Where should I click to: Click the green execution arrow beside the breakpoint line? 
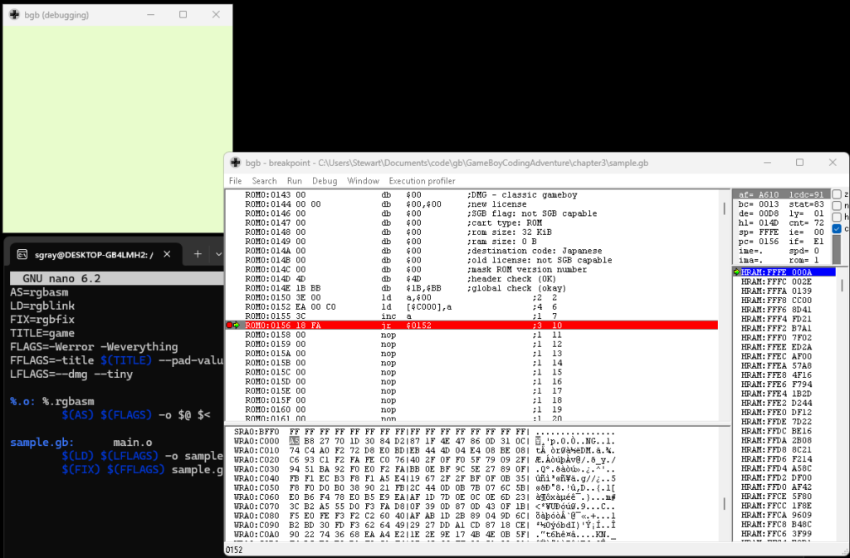point(237,325)
